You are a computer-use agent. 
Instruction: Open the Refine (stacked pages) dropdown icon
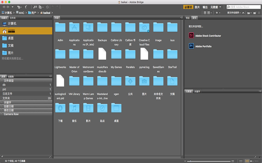[x=41, y=7]
